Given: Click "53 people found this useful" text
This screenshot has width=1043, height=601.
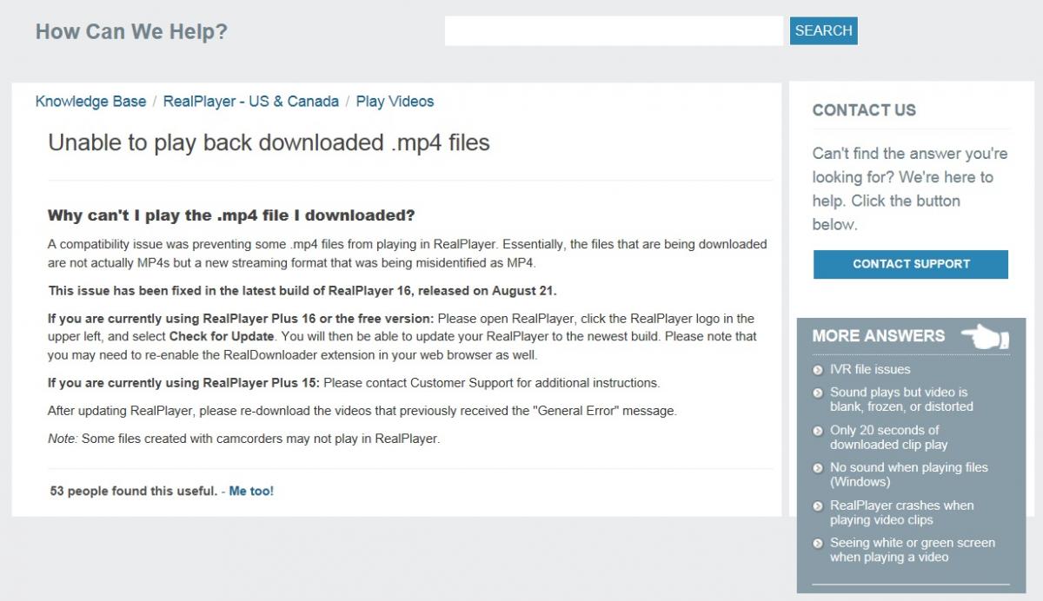Looking at the screenshot, I should (x=133, y=491).
